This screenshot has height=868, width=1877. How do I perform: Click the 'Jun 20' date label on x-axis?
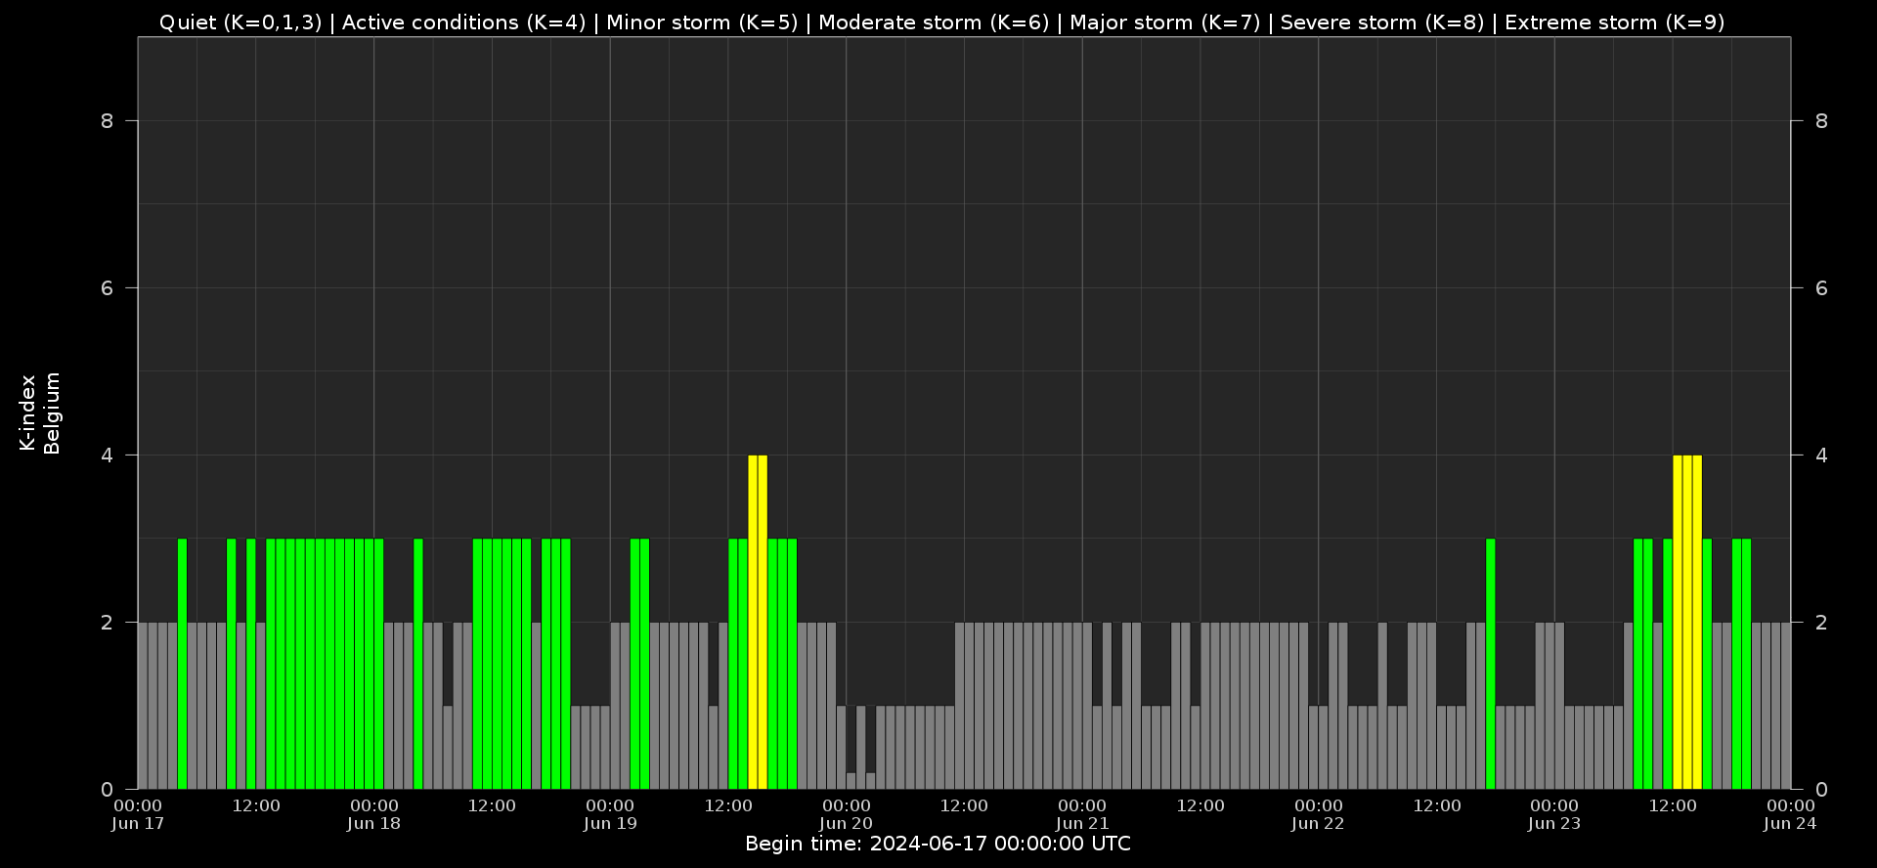846,823
